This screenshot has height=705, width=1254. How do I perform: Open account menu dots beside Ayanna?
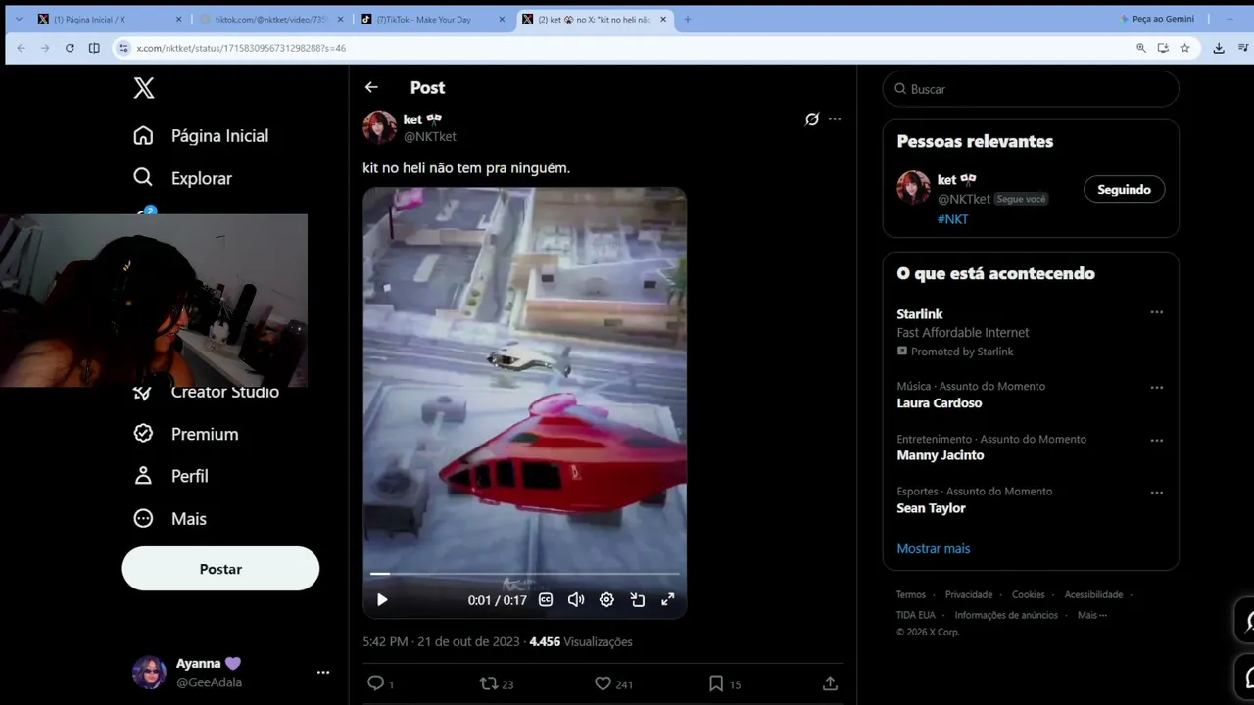[x=323, y=673]
